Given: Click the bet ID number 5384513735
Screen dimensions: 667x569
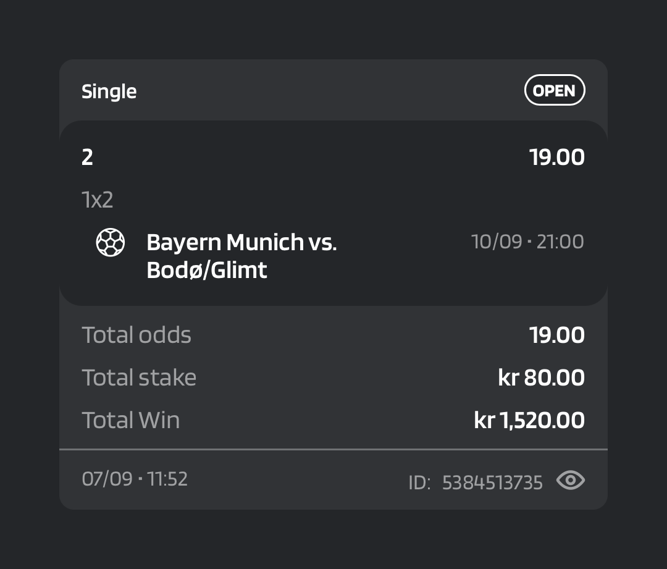Looking at the screenshot, I should (x=492, y=483).
